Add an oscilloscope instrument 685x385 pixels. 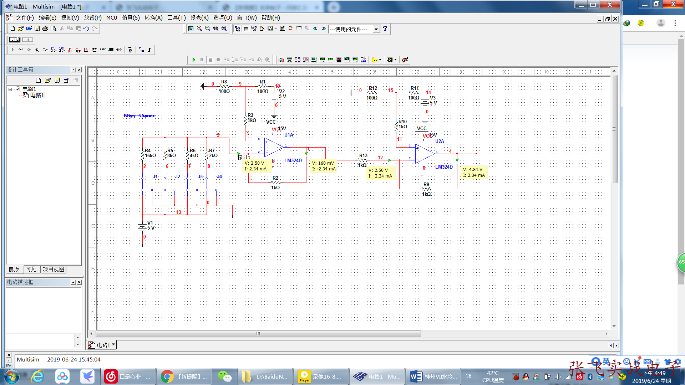[306, 60]
